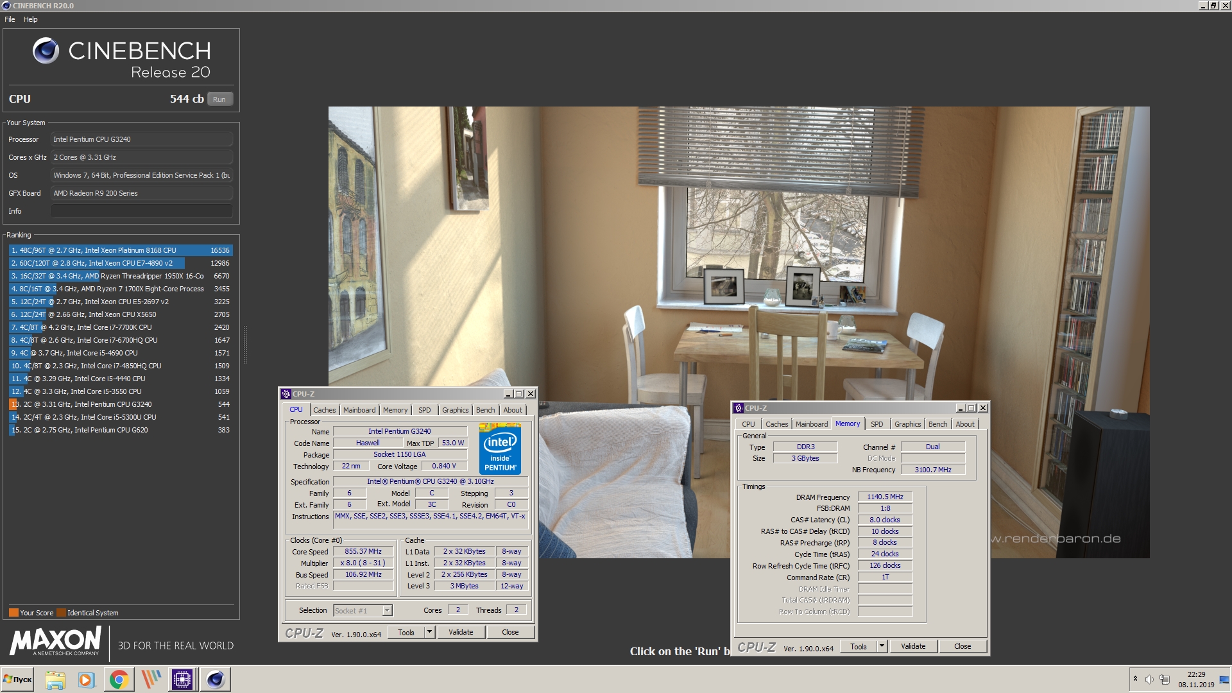Click the Processor field Intel Pentium CPU G3240
This screenshot has height=693, width=1232.
pos(141,139)
